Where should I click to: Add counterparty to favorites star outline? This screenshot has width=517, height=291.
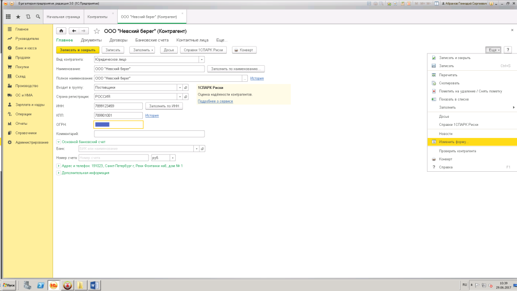(x=96, y=31)
